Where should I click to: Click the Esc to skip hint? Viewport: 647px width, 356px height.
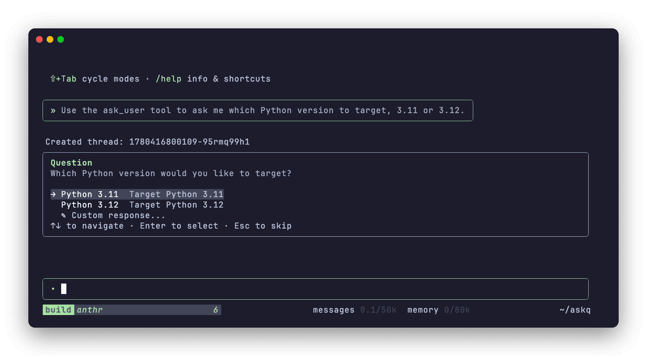pyautogui.click(x=263, y=226)
